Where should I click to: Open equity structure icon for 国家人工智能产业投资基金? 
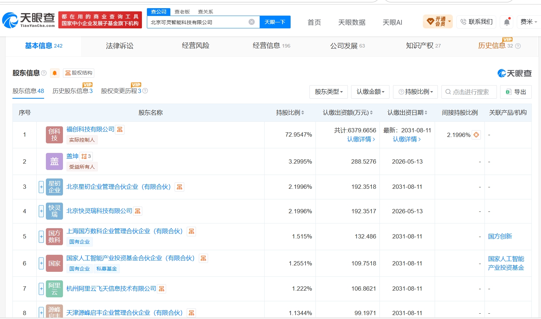coord(203,258)
